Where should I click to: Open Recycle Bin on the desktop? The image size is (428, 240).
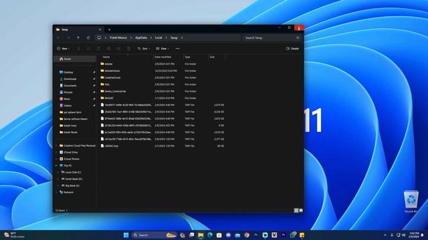411,201
